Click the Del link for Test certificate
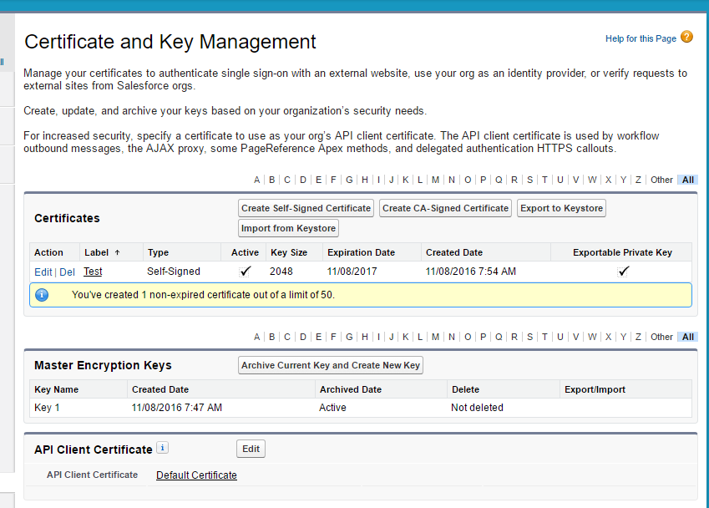The image size is (709, 508). pyautogui.click(x=67, y=272)
